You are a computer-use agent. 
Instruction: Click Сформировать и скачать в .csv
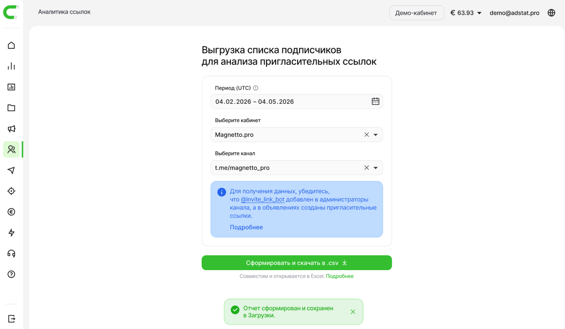[x=297, y=263]
